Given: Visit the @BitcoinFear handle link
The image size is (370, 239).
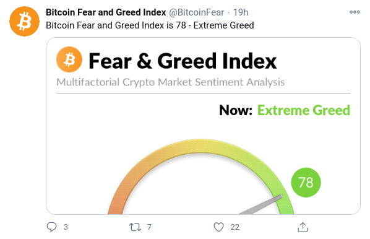Looking at the screenshot, I should (x=196, y=12).
